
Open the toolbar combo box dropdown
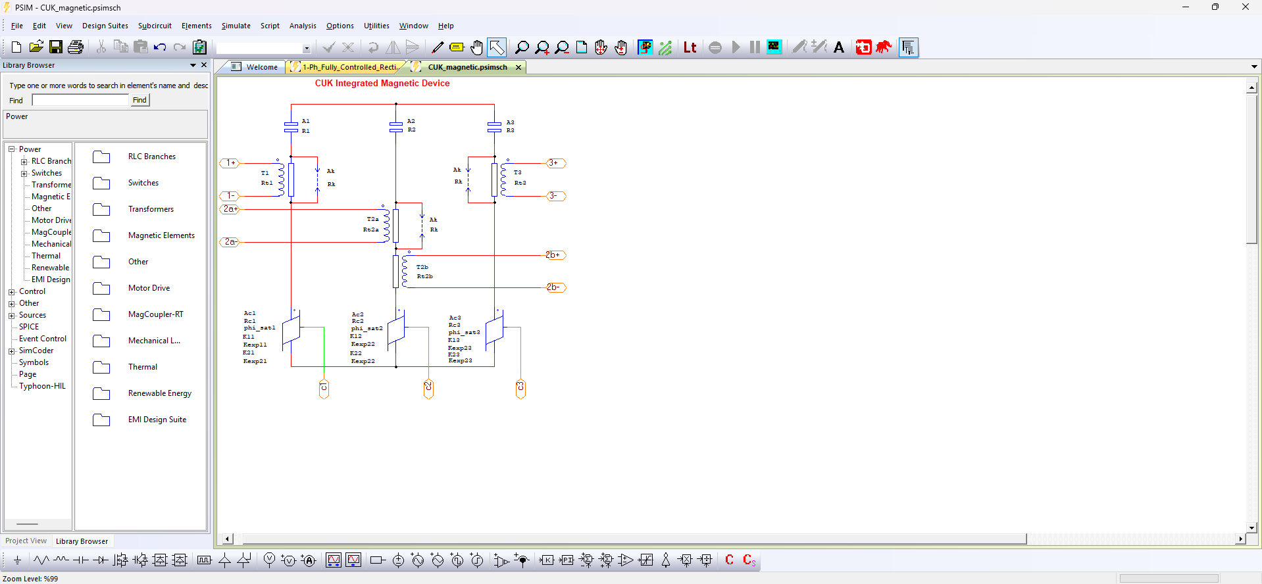click(306, 48)
